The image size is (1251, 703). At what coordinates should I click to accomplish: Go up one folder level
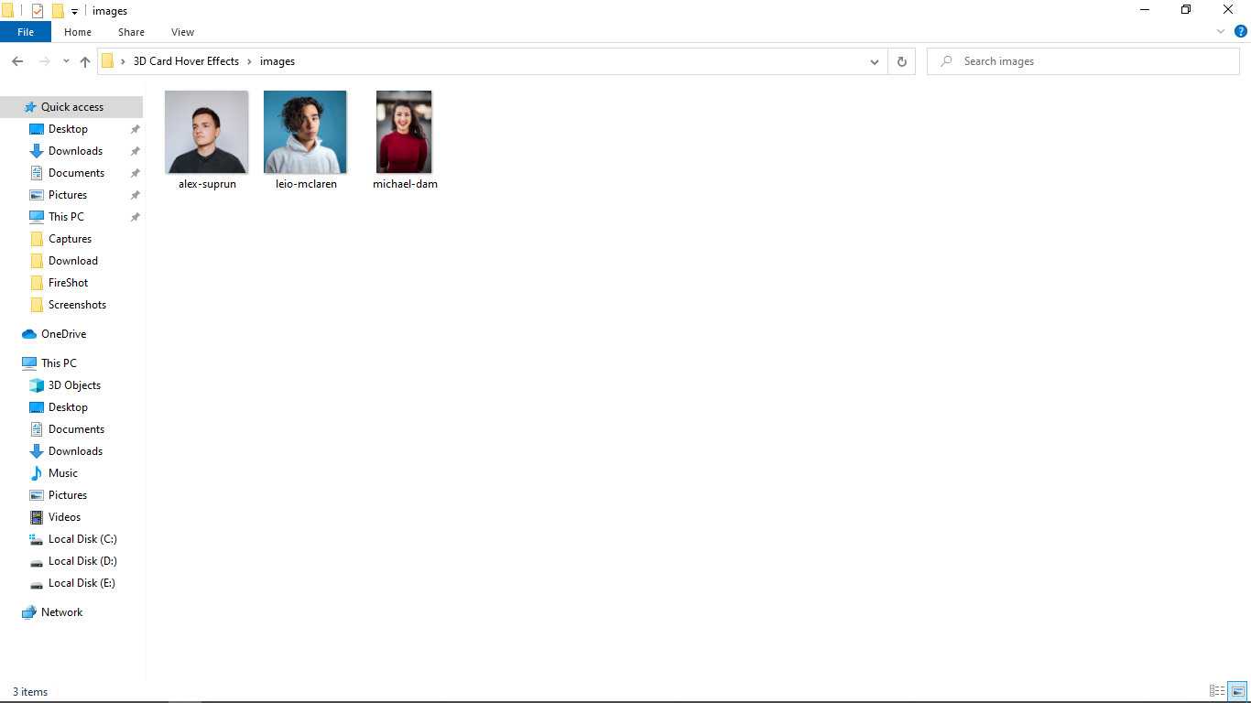coord(85,61)
